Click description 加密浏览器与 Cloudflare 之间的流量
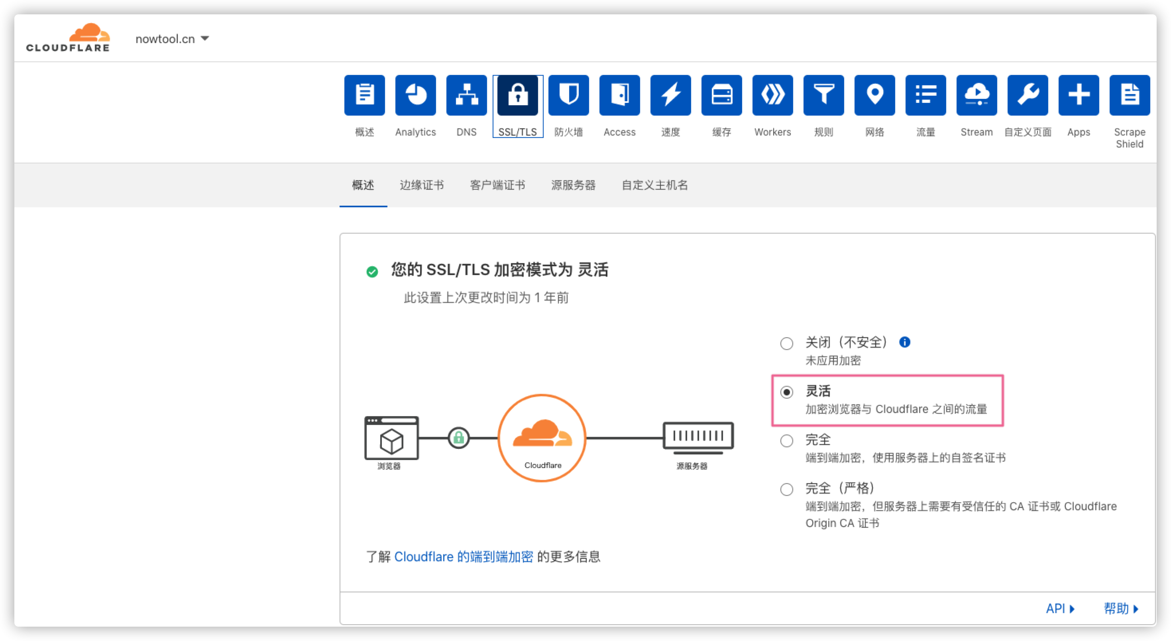 (x=896, y=409)
